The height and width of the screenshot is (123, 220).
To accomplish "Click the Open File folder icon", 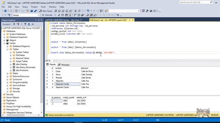I will click(x=28, y=11).
